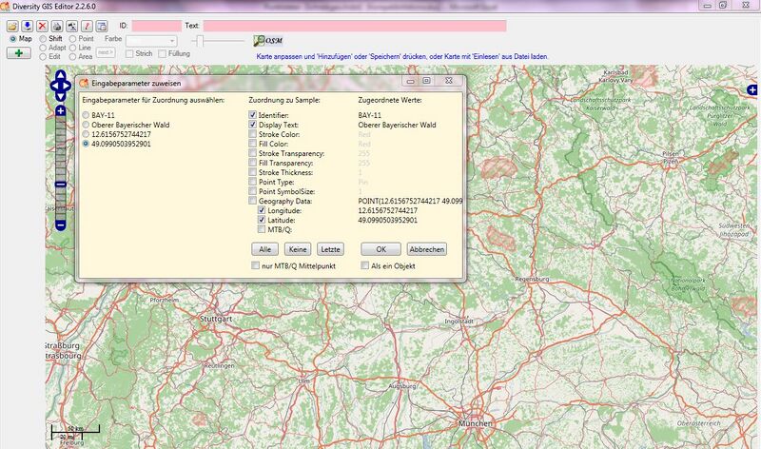This screenshot has height=449, width=761.
Task: Click the Diversity GIS Editor app icon
Action: [5, 6]
